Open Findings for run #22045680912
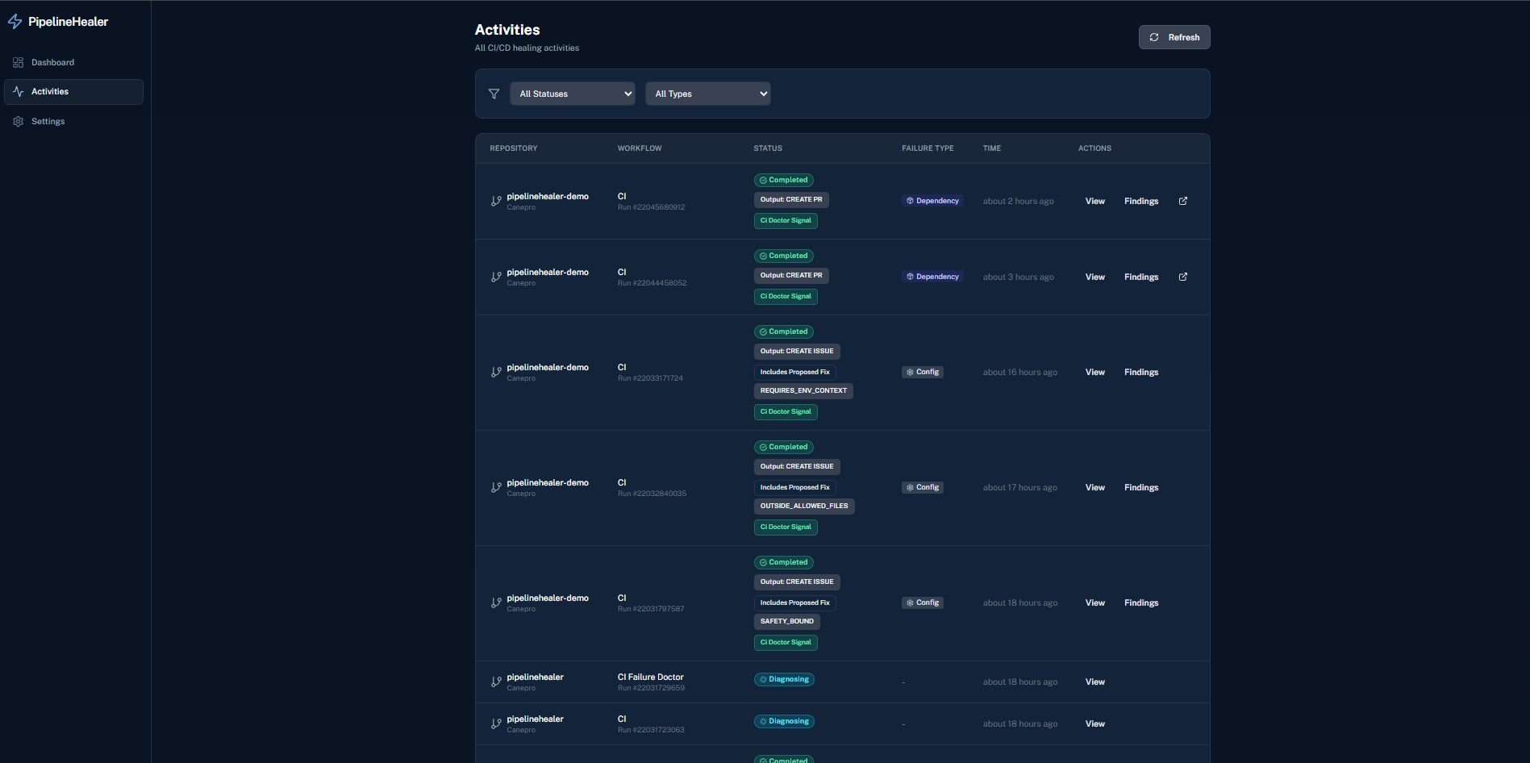The height and width of the screenshot is (763, 1530). click(1140, 201)
